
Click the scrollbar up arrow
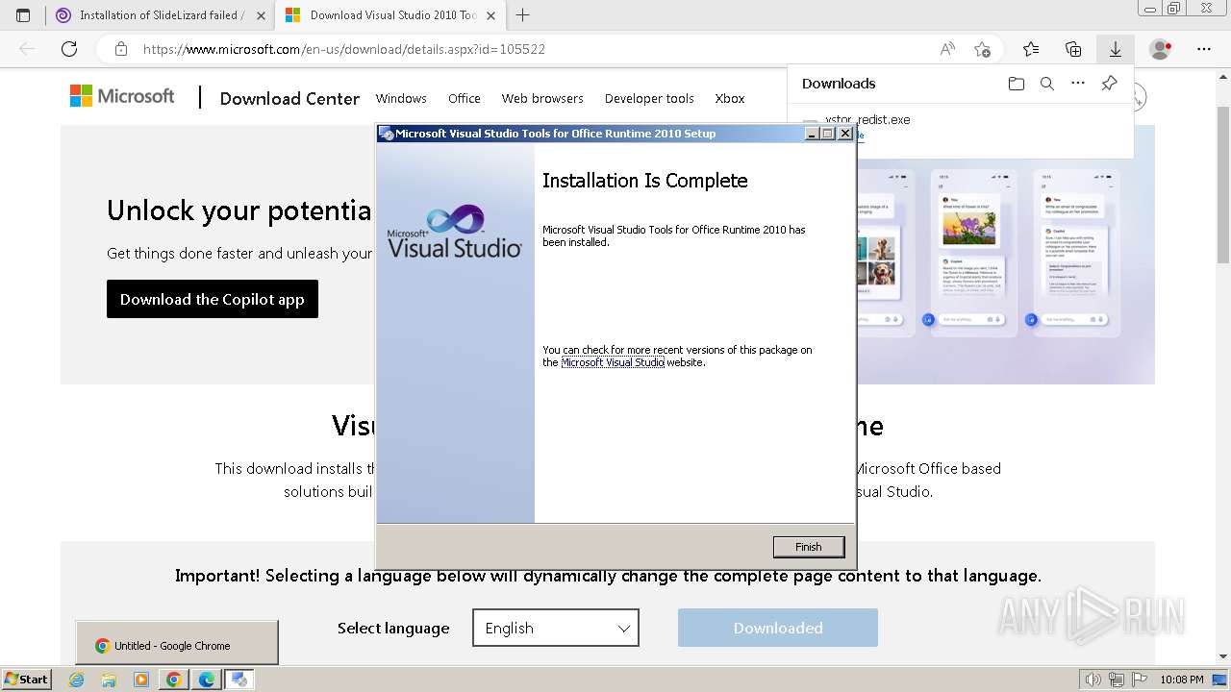[1223, 75]
